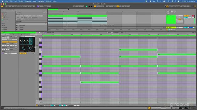Arm the round Arrangement Record button

click(92, 6)
